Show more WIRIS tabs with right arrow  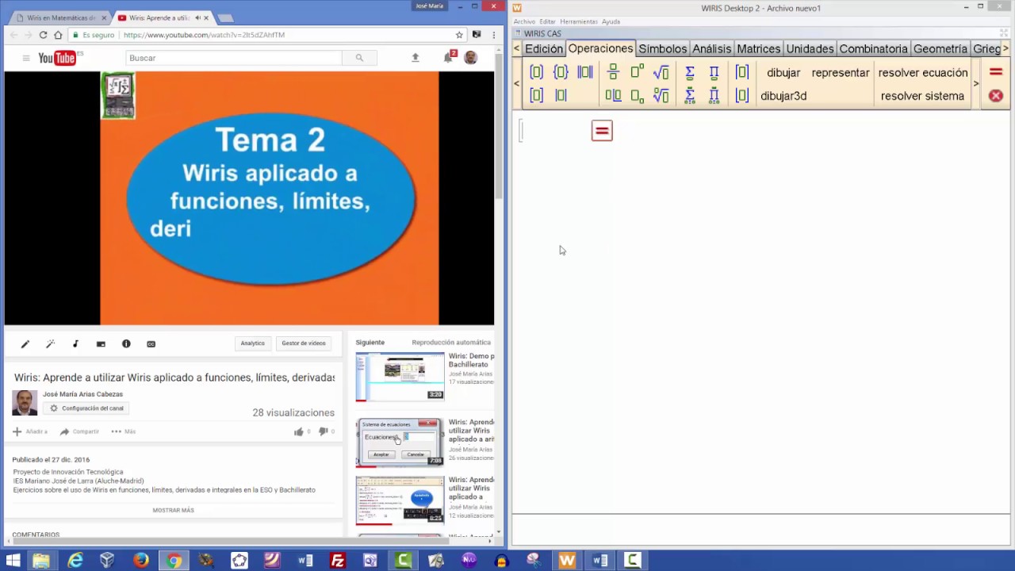(x=1005, y=48)
